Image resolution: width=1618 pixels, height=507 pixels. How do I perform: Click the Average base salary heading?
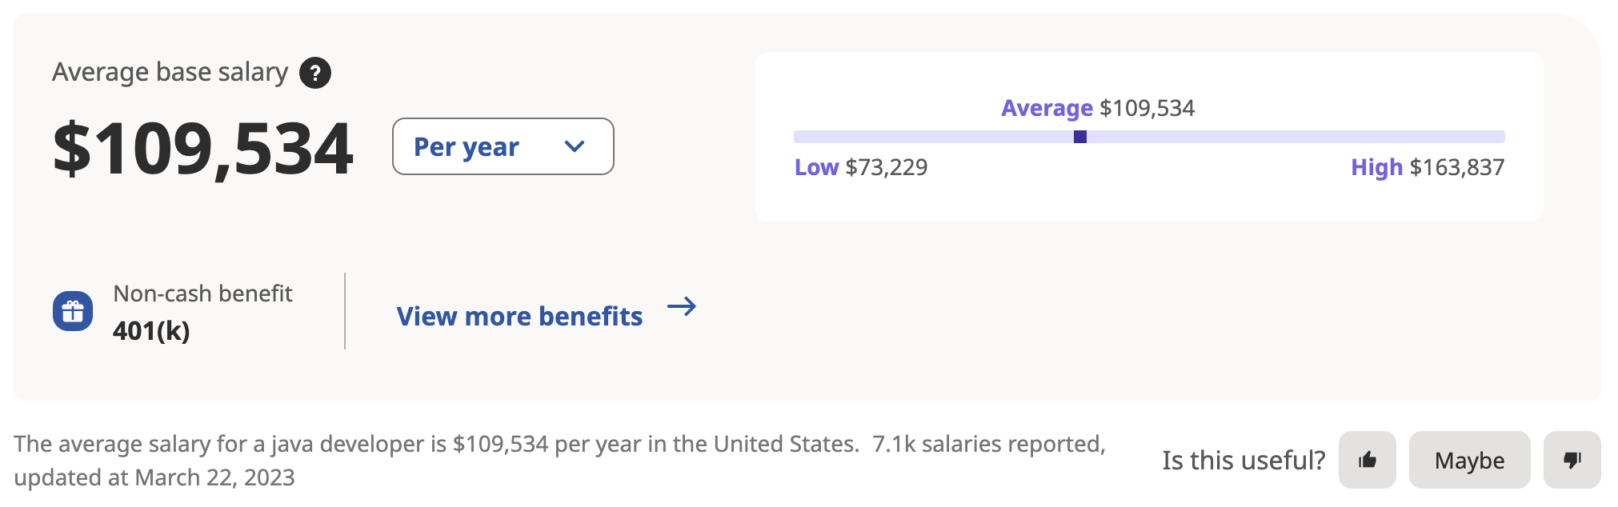(170, 73)
